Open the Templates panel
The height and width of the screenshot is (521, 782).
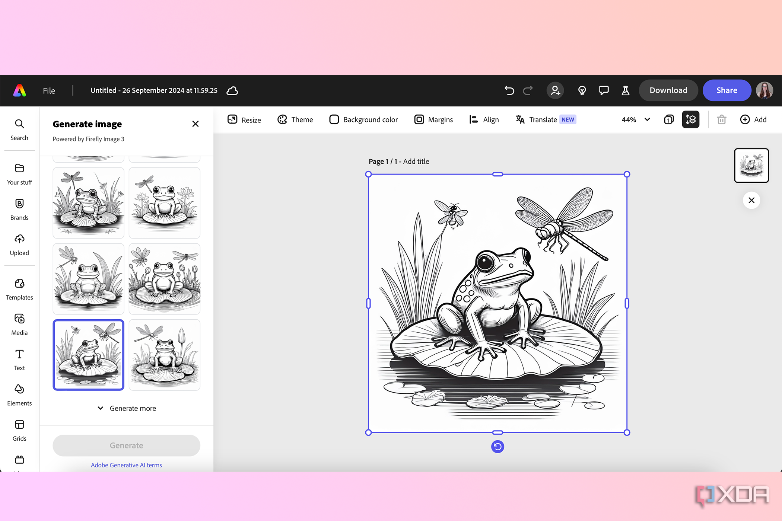click(19, 289)
